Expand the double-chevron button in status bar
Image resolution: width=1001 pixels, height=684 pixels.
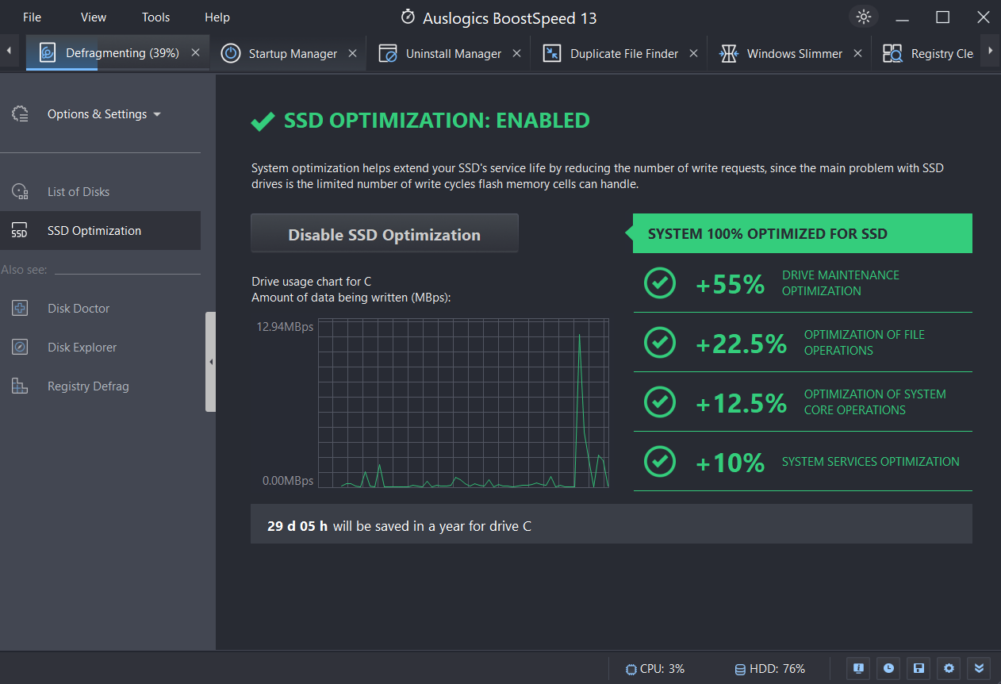(979, 668)
